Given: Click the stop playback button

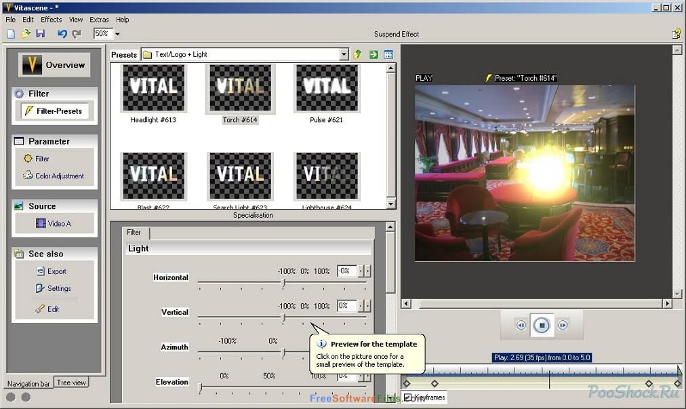Looking at the screenshot, I should pos(542,326).
